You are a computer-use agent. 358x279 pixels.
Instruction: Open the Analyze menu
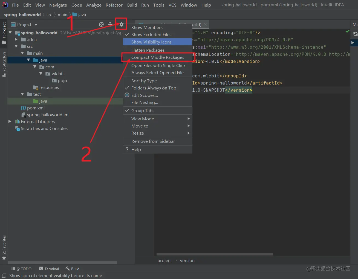(94, 5)
